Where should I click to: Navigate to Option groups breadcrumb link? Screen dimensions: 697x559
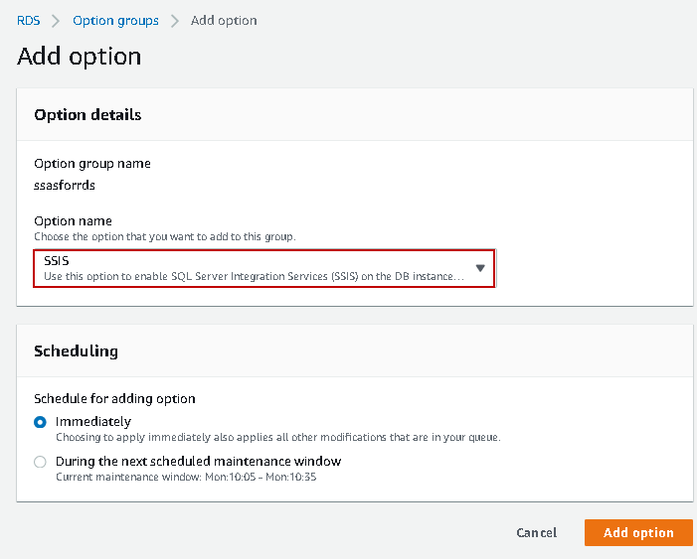114,20
